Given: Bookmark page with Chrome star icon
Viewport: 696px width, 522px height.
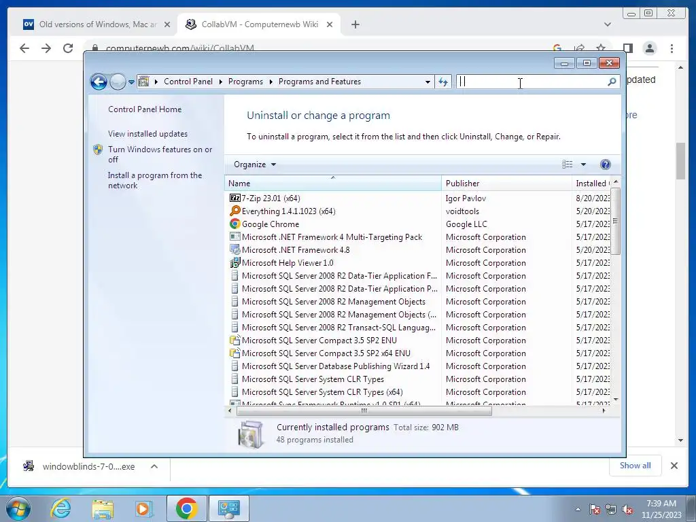Looking at the screenshot, I should [x=601, y=48].
